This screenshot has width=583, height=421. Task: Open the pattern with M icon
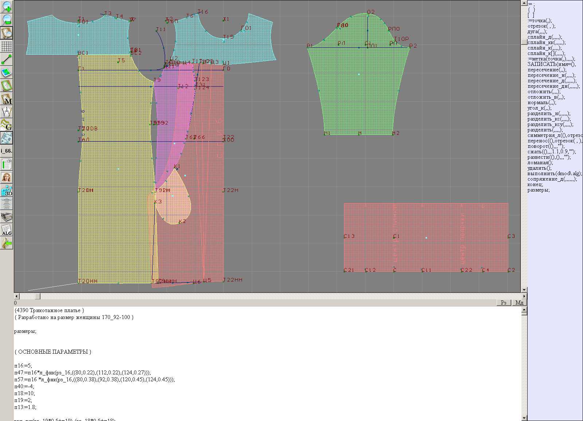pyautogui.click(x=7, y=99)
